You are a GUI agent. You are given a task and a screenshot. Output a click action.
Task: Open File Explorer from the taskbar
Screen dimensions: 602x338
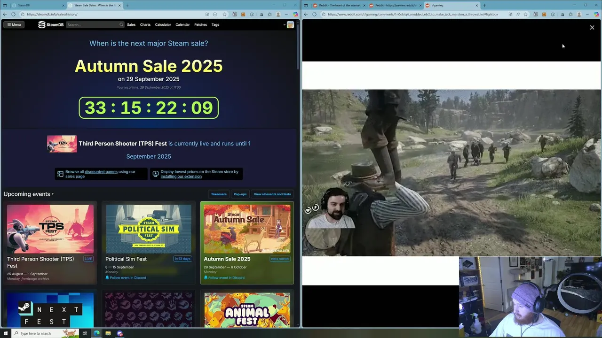point(108,333)
